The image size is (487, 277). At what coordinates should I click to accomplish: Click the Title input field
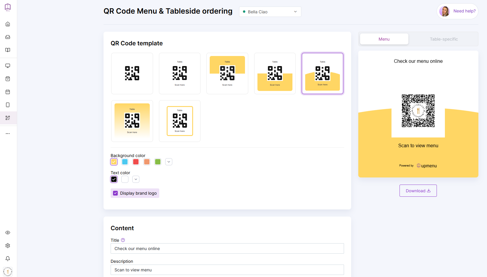point(227,249)
